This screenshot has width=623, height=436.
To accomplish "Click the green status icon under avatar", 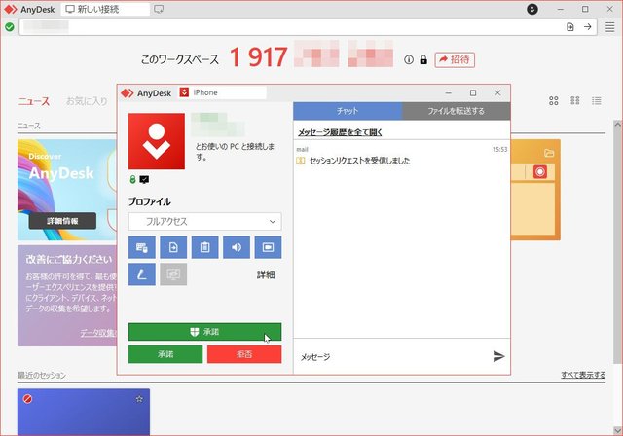I will pos(132,180).
